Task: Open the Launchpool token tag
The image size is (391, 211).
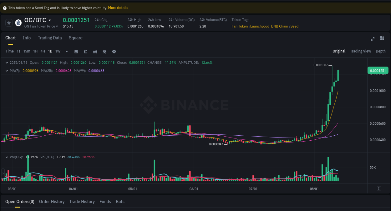Action: (259, 26)
